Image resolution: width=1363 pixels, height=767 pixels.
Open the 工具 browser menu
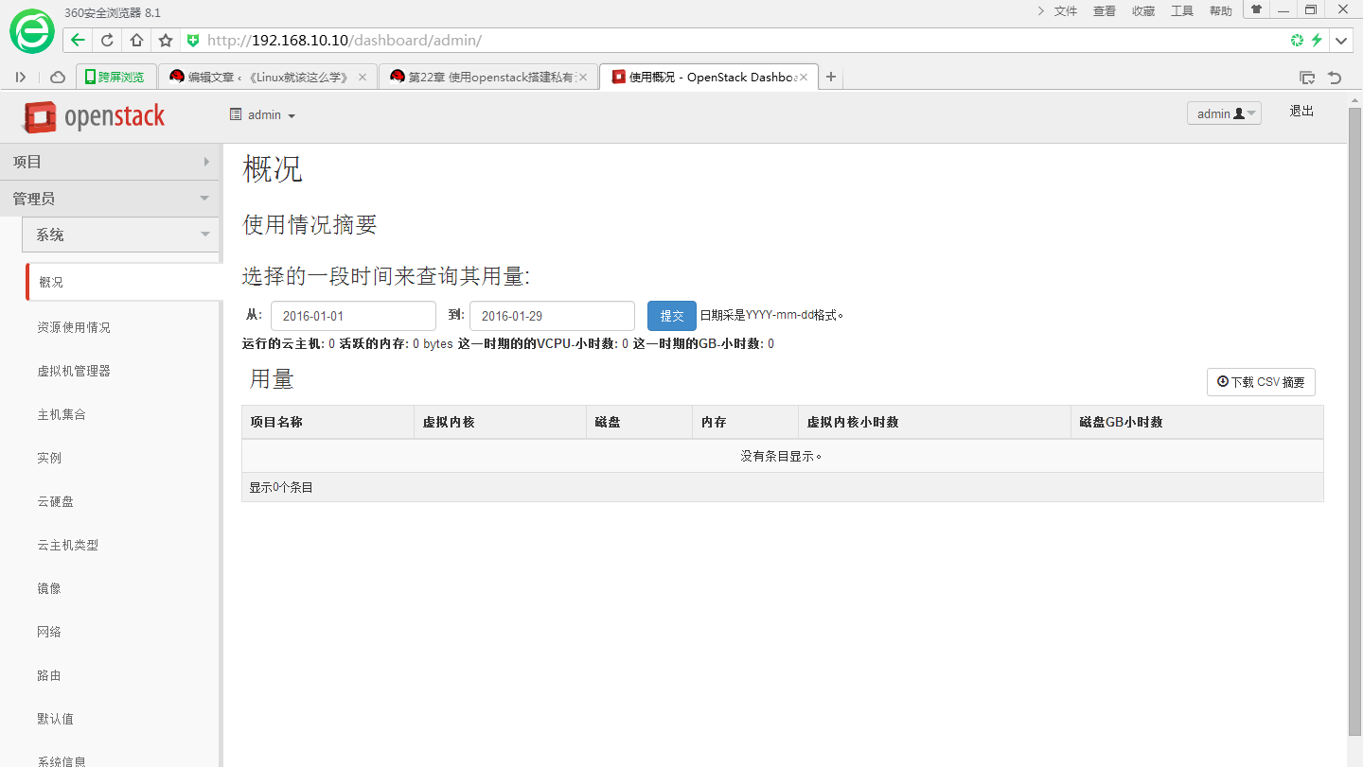click(1182, 11)
